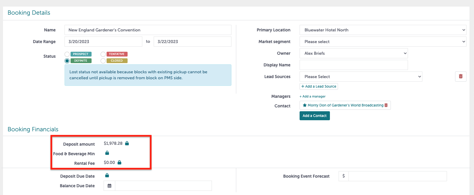Click the start date field 3/20/2023
This screenshot has height=195, width=474.
tap(103, 42)
